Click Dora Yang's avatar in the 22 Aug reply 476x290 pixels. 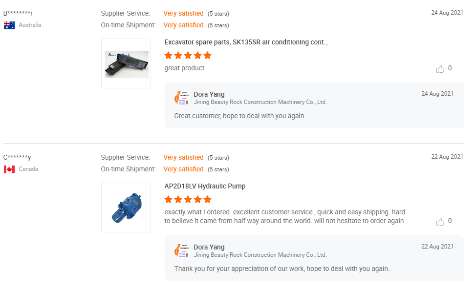(182, 251)
